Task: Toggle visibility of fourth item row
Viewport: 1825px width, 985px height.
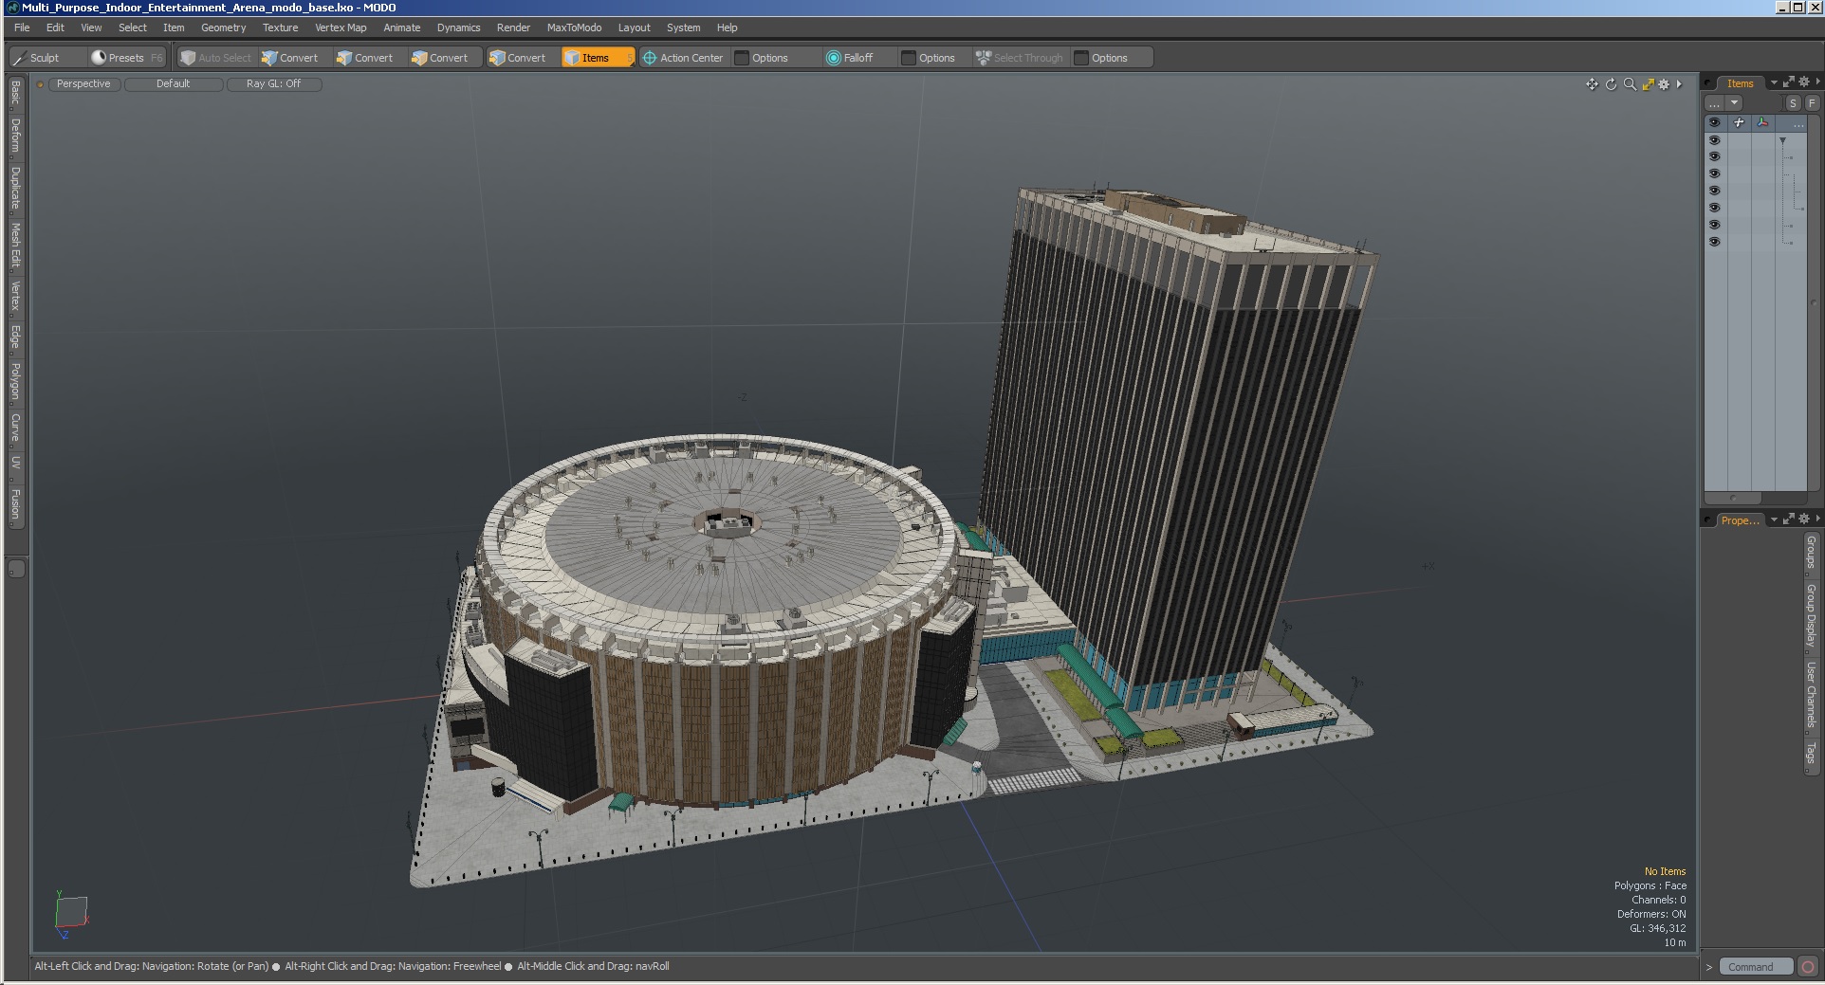Action: tap(1714, 192)
